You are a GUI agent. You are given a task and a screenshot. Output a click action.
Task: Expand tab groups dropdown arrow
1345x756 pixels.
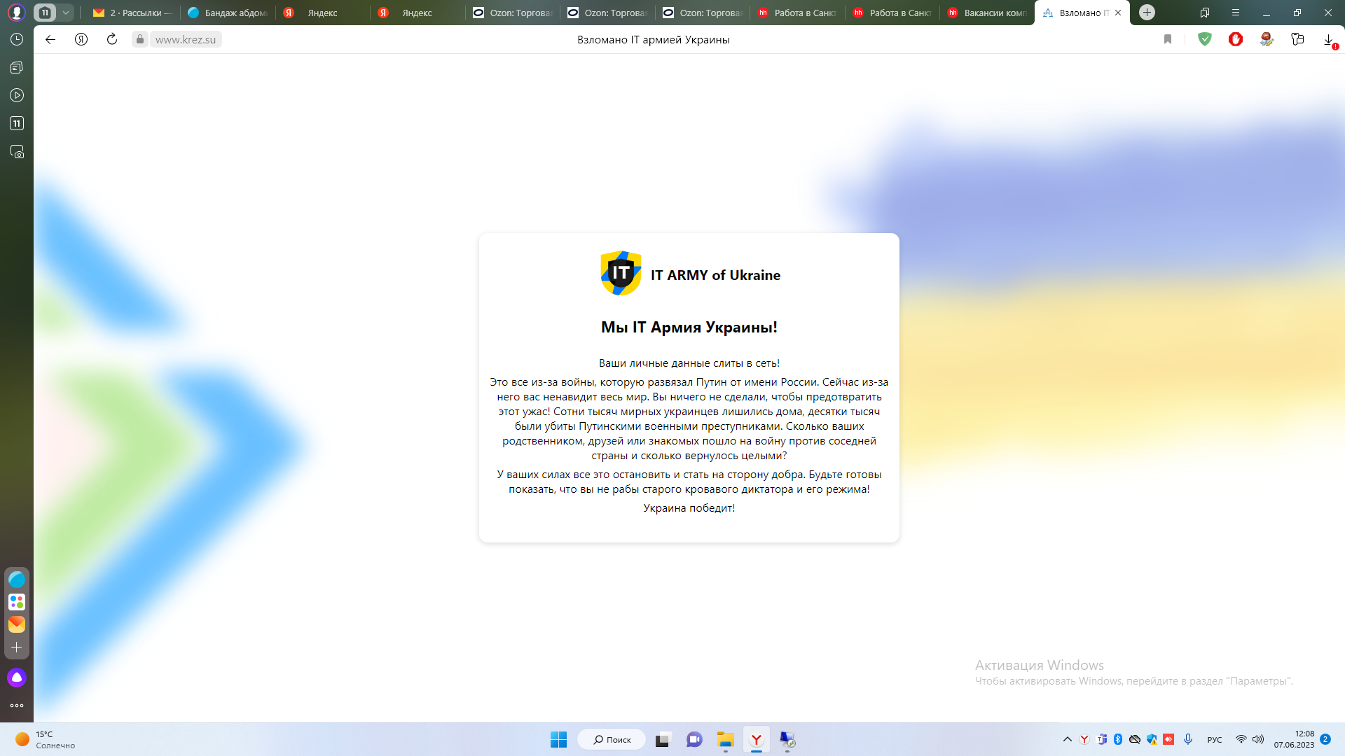65,13
